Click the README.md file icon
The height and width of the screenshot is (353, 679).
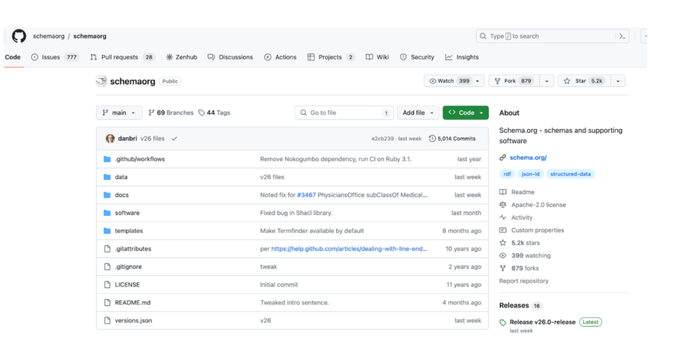(x=107, y=303)
